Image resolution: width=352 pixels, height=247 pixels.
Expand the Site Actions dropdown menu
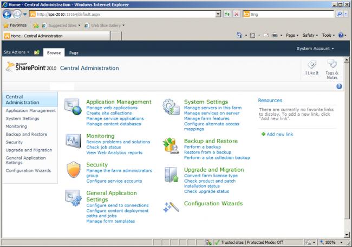point(17,52)
